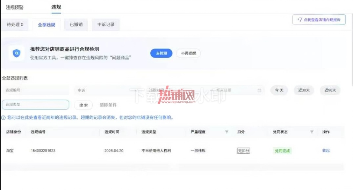Select the 近30天 quick range

tap(304, 90)
